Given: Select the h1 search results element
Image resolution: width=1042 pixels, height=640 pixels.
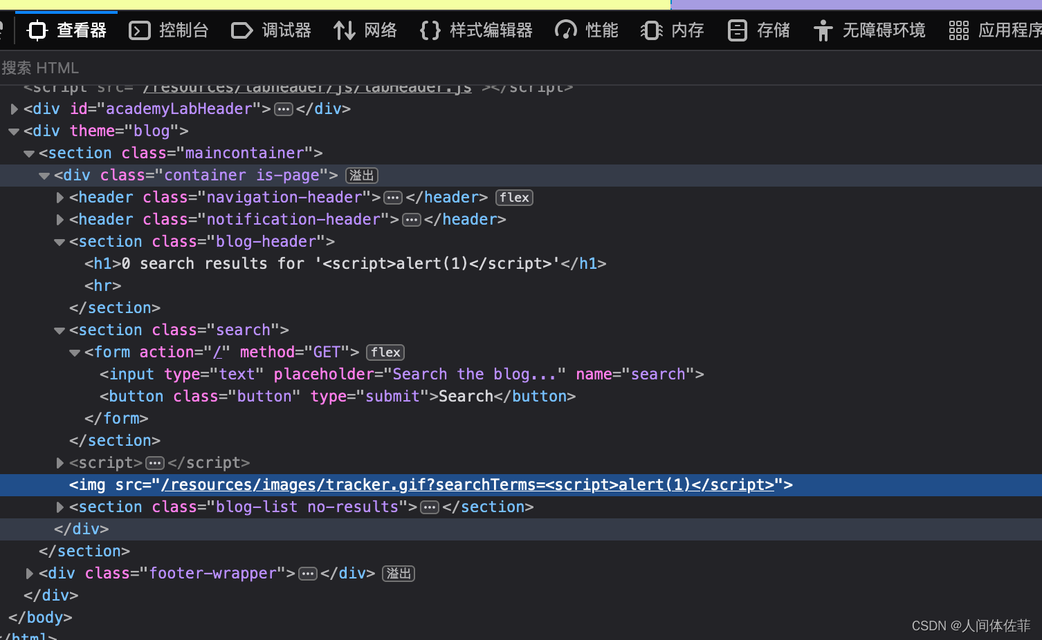Looking at the screenshot, I should (x=345, y=264).
